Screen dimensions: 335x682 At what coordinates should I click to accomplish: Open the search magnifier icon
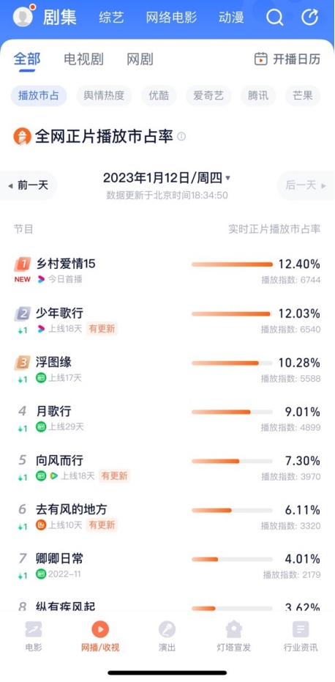274,18
